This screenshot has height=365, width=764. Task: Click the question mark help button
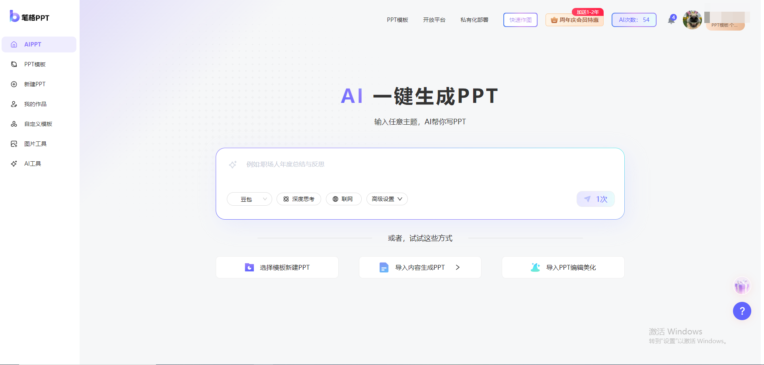click(742, 311)
